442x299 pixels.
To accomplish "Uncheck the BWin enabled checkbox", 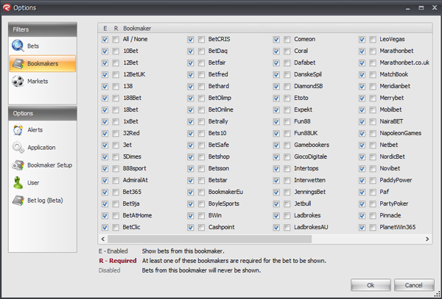I will pos(191,216).
